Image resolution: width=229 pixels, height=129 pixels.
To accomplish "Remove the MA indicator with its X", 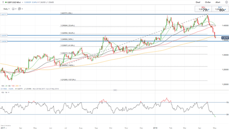I will 20,86.
